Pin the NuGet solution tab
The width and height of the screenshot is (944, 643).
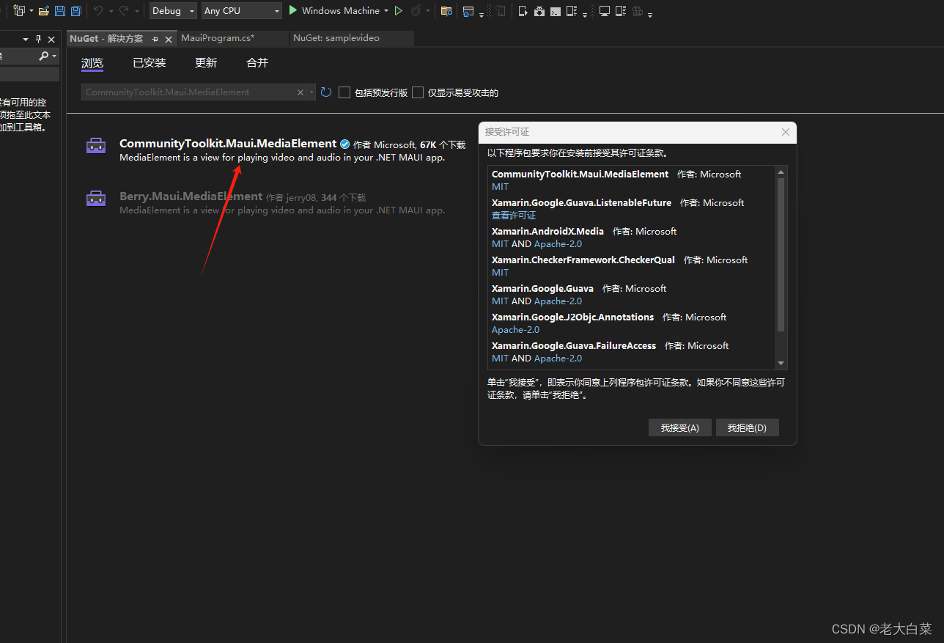155,39
